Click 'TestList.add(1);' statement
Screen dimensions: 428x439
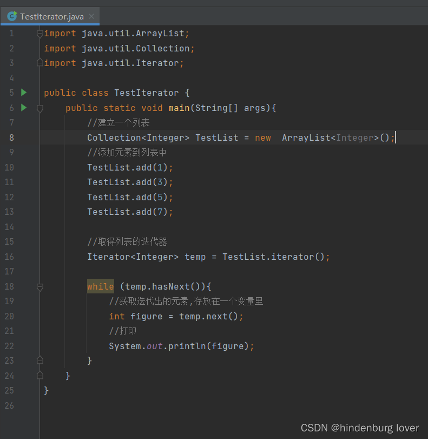click(130, 167)
